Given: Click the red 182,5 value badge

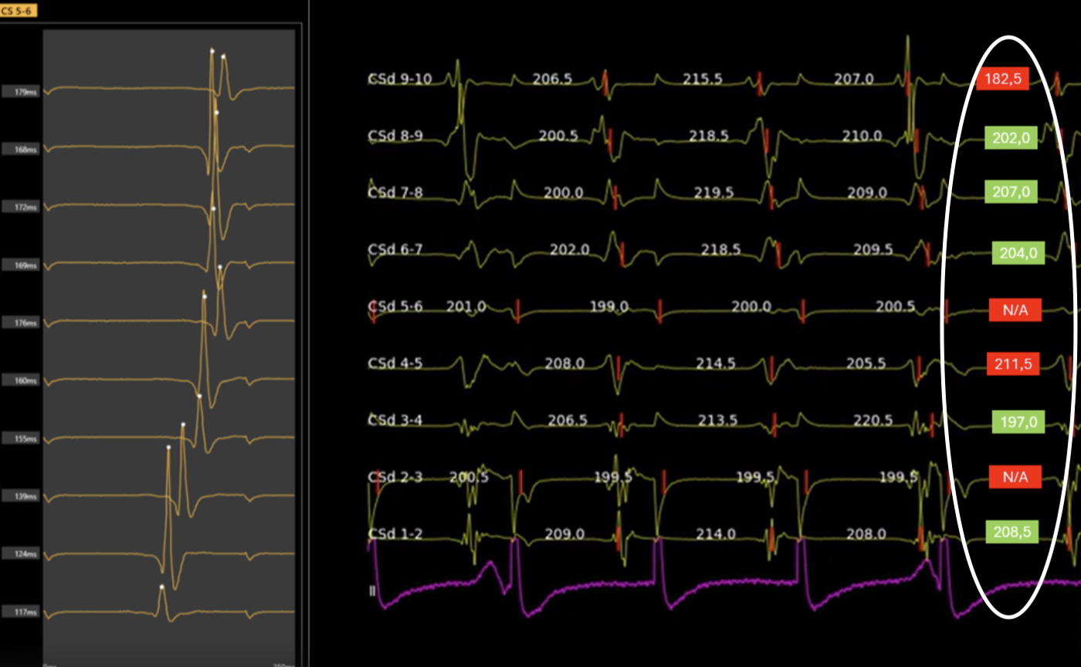Looking at the screenshot, I should pyautogui.click(x=1002, y=80).
